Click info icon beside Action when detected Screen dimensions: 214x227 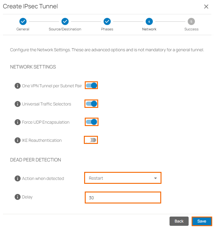18,178
